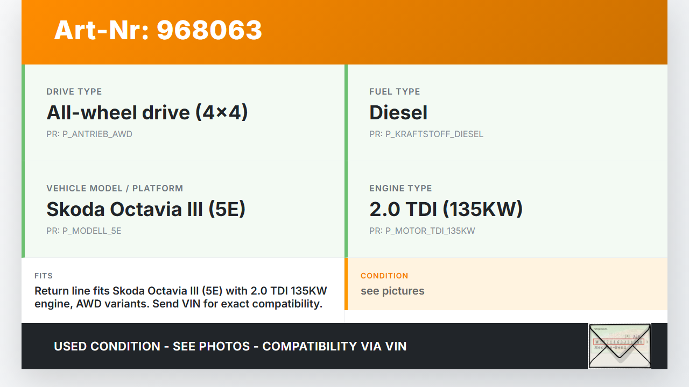Click the PR: P_ANTRIEB_AWD code
Screen dimensions: 689x387
89,134
